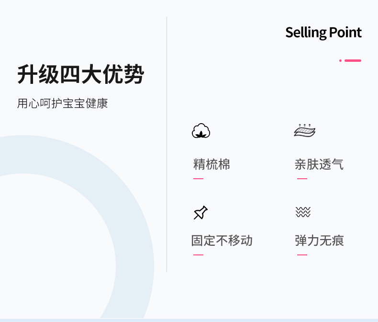The image size is (378, 322).
Task: Click the 升级四大优势 headline
Action: 80,75
